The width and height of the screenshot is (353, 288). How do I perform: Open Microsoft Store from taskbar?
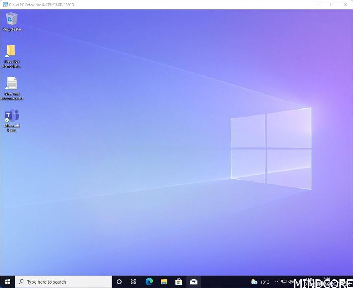point(179,282)
